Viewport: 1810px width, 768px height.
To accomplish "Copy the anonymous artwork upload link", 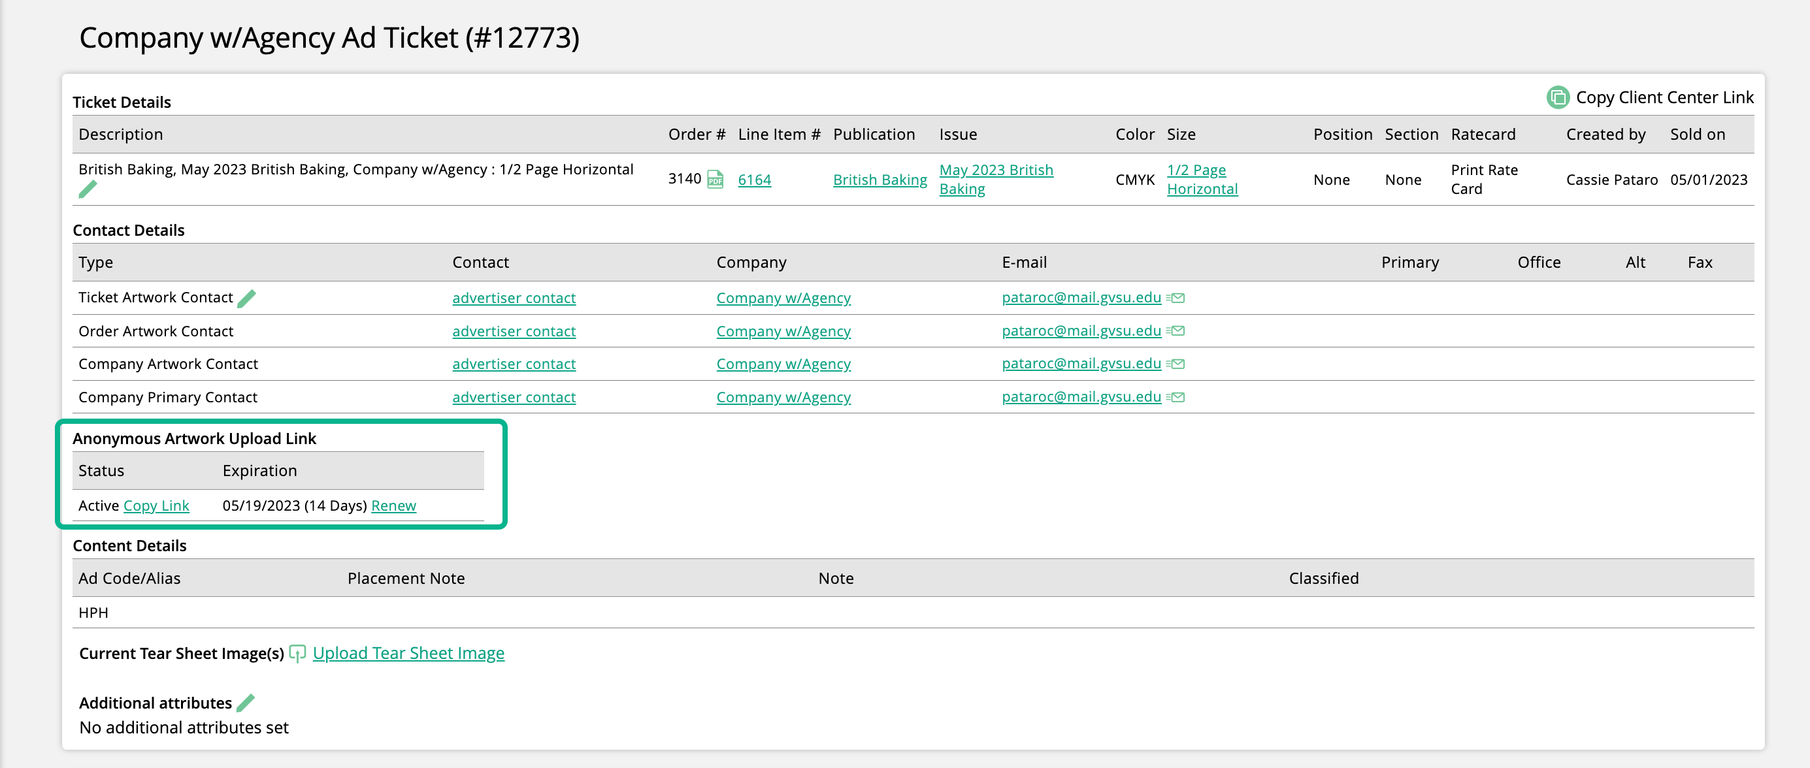I will [156, 505].
